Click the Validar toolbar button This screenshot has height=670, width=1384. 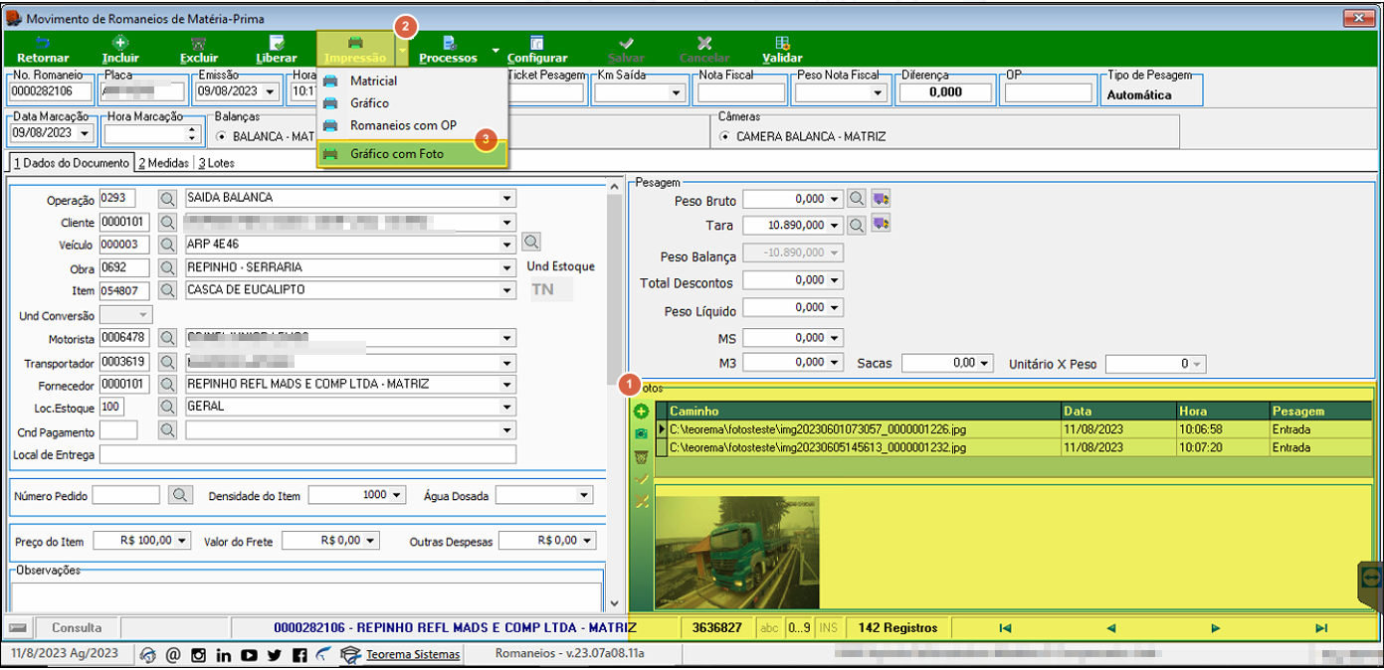tap(782, 50)
